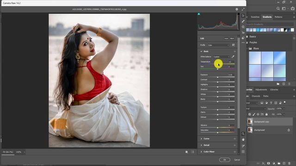Click the OK button
This screenshot has height=166, width=296.
point(225,160)
